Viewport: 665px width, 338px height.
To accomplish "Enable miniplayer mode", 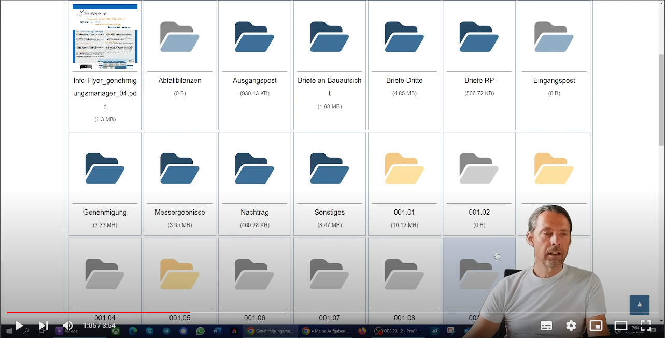I will pyautogui.click(x=596, y=326).
